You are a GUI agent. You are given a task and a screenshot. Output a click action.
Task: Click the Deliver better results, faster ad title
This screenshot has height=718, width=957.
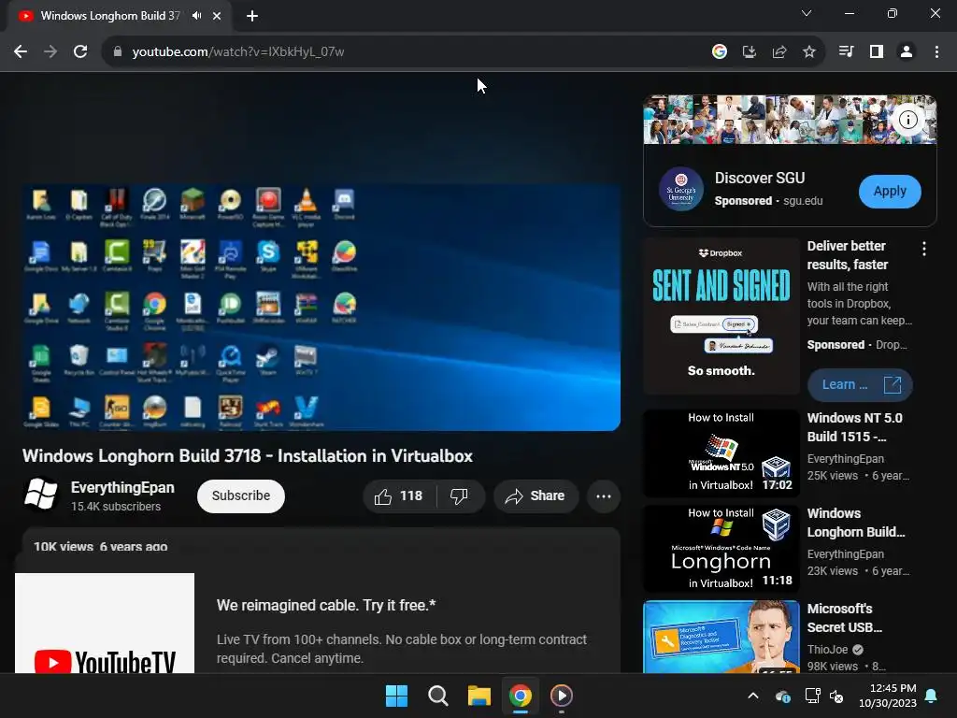(x=847, y=255)
